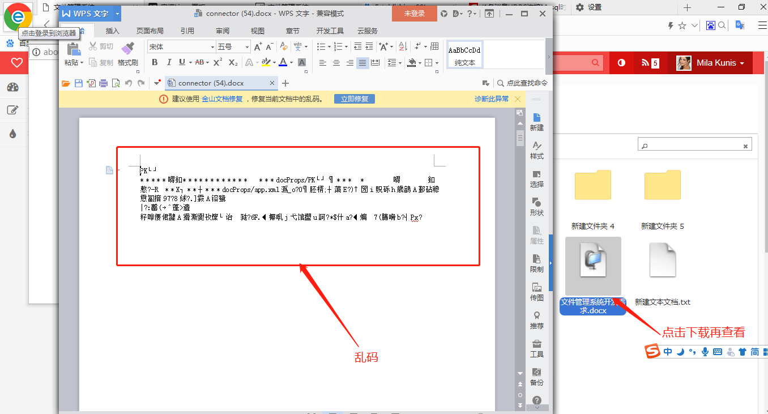Viewport: 768px width, 414px height.
Task: Align text left in WPS ribbon
Action: [323, 63]
